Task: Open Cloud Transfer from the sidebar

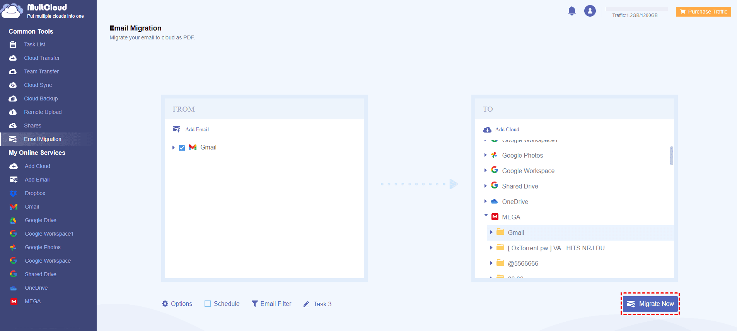Action: point(42,58)
